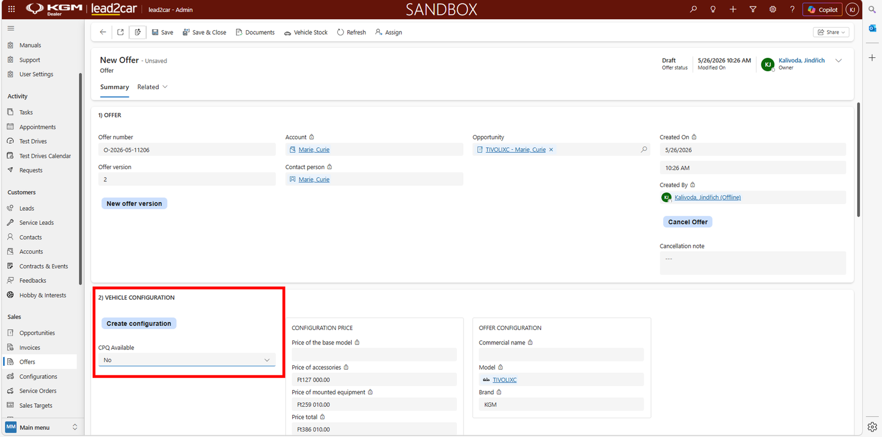Open the lightbulb assistant icon
The image size is (882, 437).
tap(713, 9)
